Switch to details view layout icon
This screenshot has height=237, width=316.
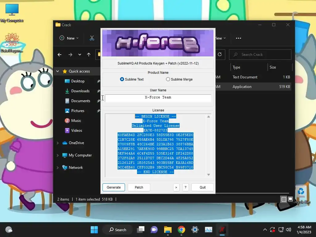[284, 199]
